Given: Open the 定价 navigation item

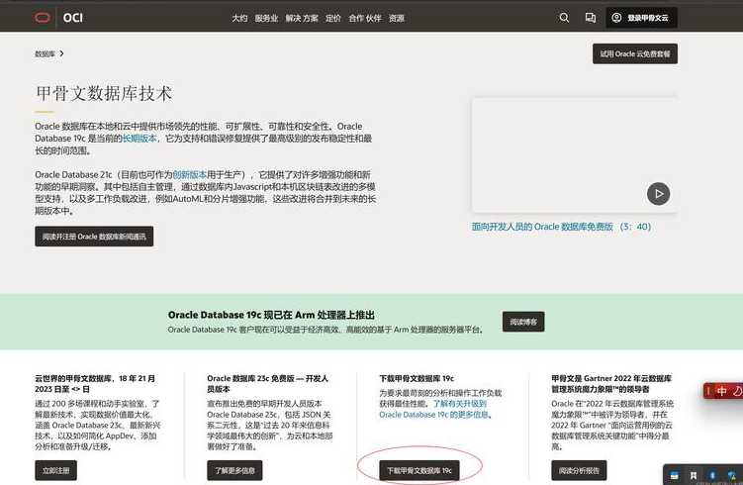Looking at the screenshot, I should tap(333, 18).
